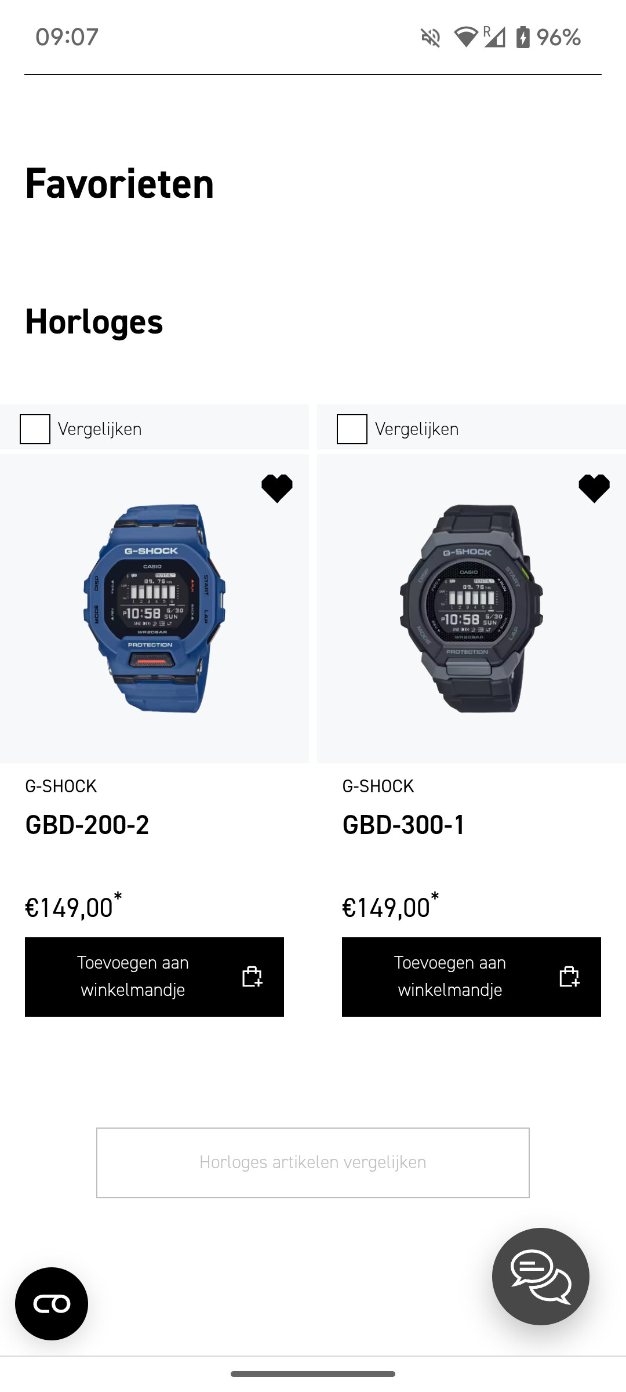Tap the Wi-Fi status icon
Screen dimensions: 626x1392
coord(465,37)
